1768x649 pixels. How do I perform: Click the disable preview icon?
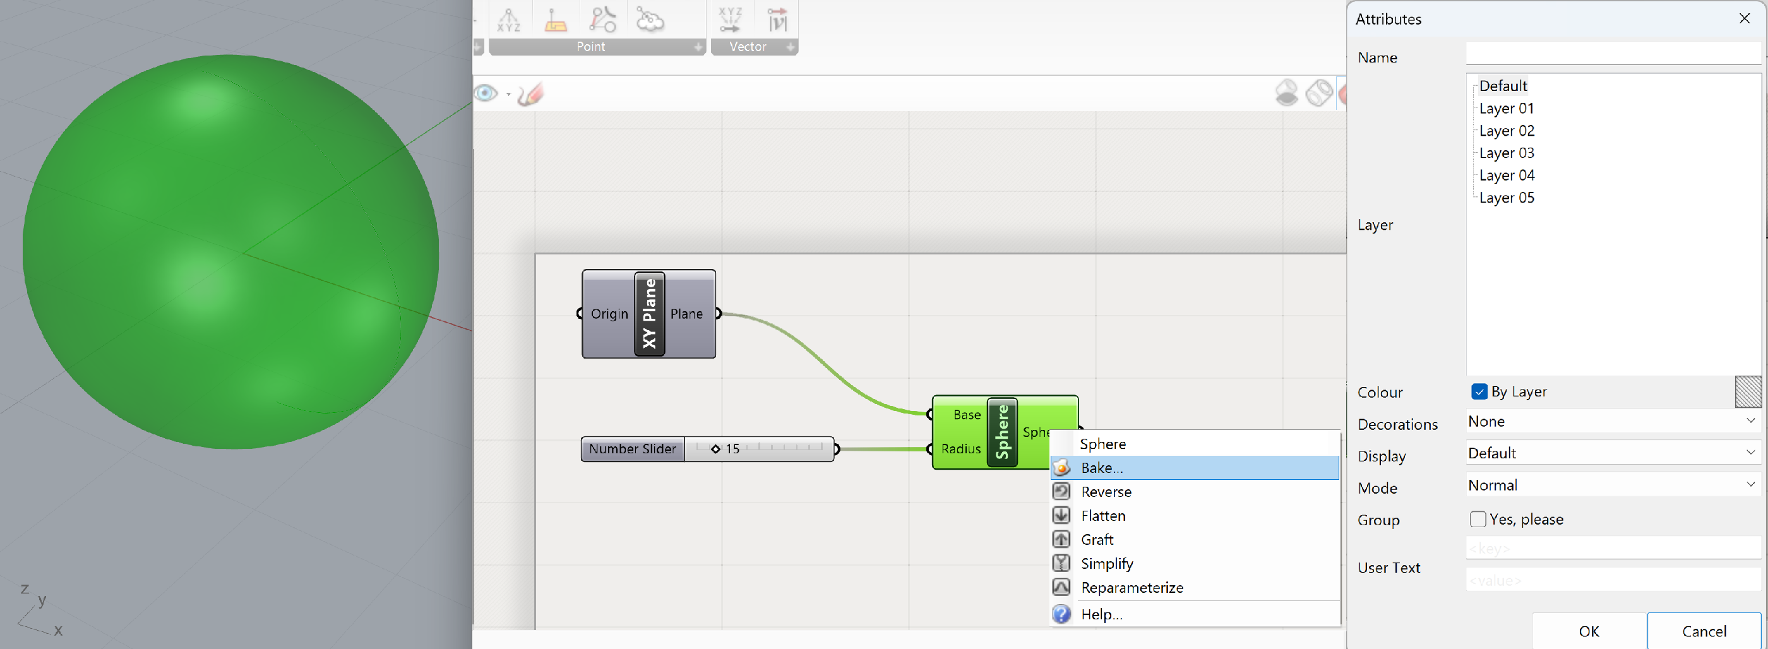(1286, 93)
